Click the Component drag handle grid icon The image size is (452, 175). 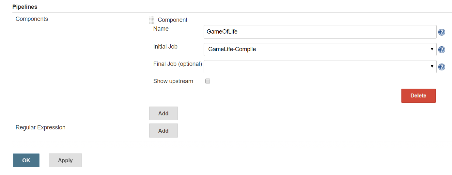[x=152, y=20]
